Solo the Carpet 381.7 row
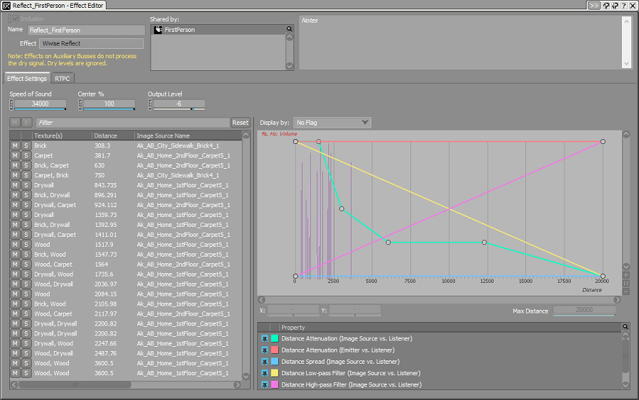This screenshot has width=639, height=400. coord(26,155)
